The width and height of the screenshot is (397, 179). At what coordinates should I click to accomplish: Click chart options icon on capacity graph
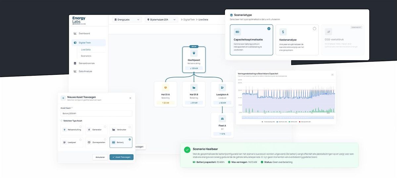tap(332, 75)
